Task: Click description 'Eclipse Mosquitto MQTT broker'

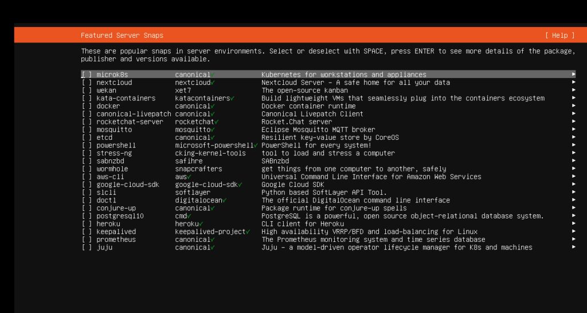Action: 318,130
